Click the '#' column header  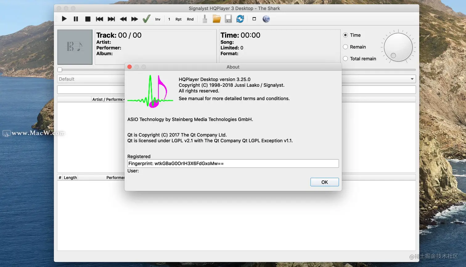pos(60,178)
